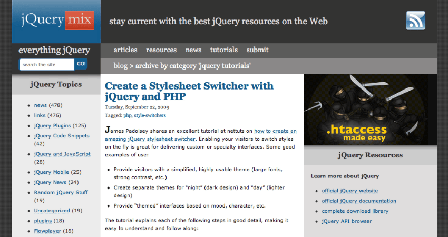
Task: Open the amazing jQuery stylesheet switcher link
Action: (150, 139)
